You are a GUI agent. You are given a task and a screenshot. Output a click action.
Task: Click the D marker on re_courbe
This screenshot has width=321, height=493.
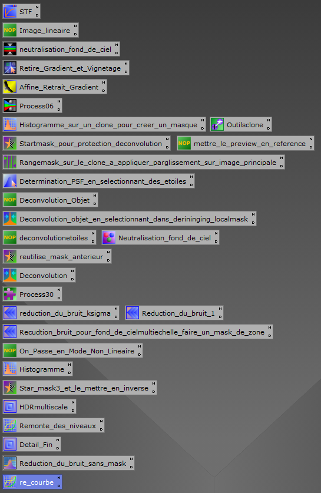(x=59, y=486)
